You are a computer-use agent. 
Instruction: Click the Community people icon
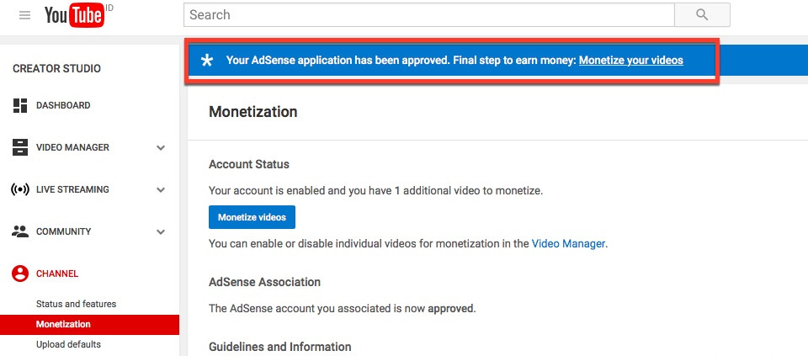coord(20,231)
